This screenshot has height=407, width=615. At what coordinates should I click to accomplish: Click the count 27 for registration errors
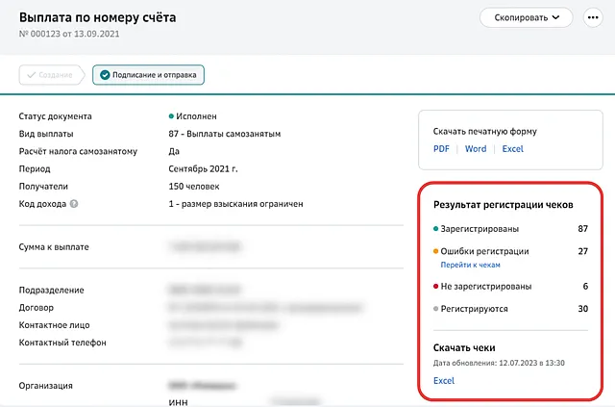click(583, 251)
